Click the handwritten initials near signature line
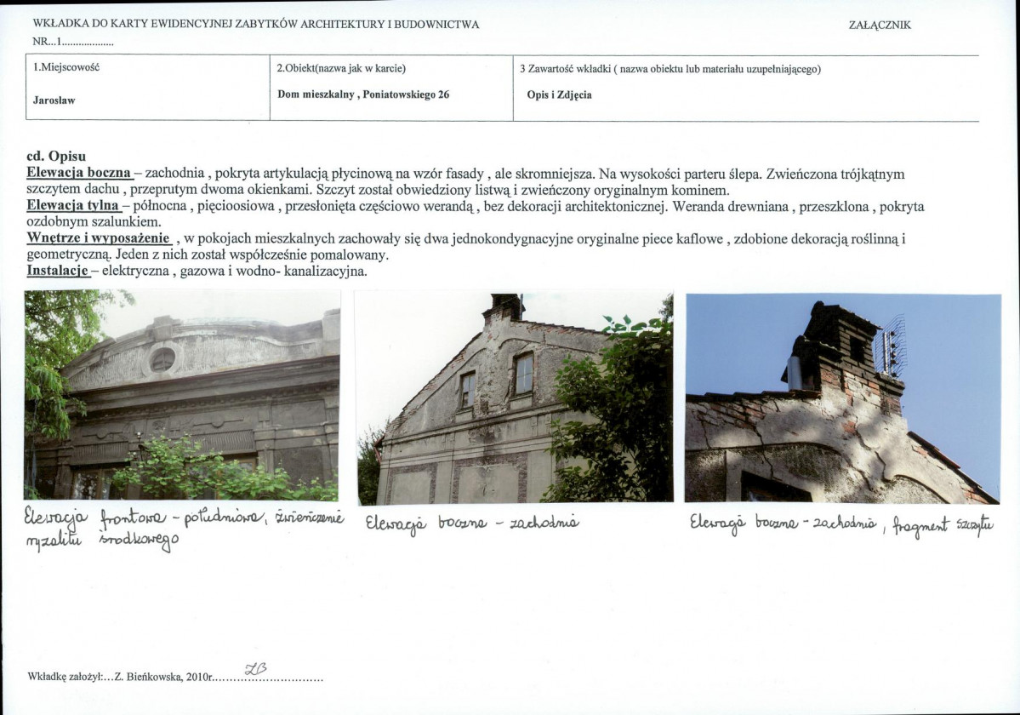 click(x=256, y=669)
